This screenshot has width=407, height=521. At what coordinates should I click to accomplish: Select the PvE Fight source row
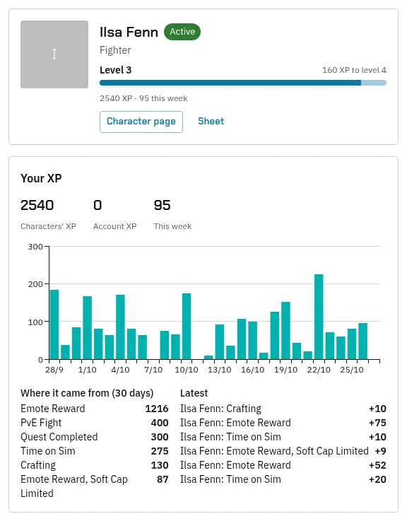point(95,423)
